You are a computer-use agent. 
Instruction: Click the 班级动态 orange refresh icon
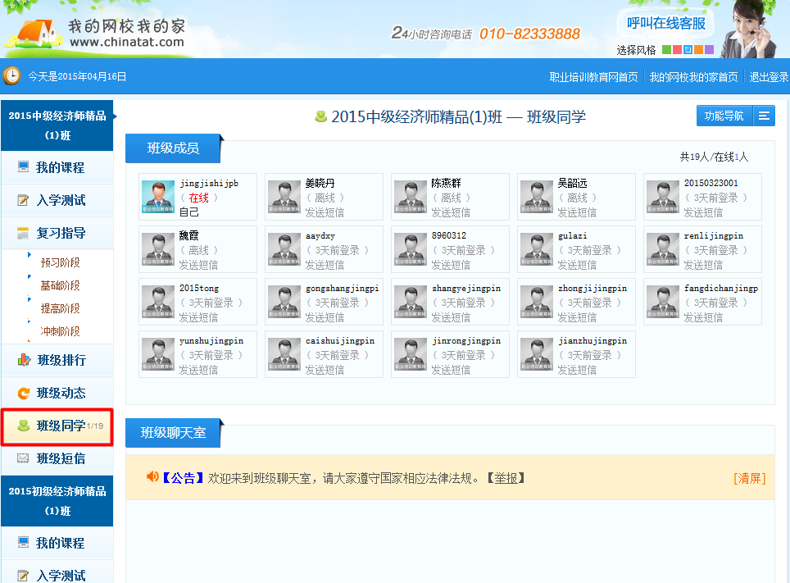[x=24, y=393]
